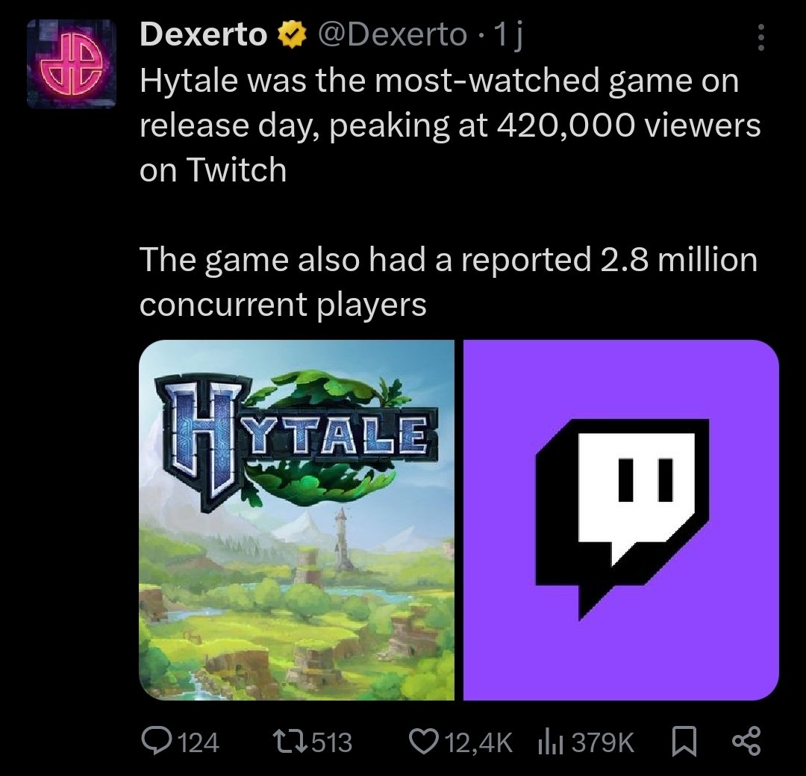Open the purple Twitch logo image
Image resolution: width=806 pixels, height=776 pixels.
621,520
